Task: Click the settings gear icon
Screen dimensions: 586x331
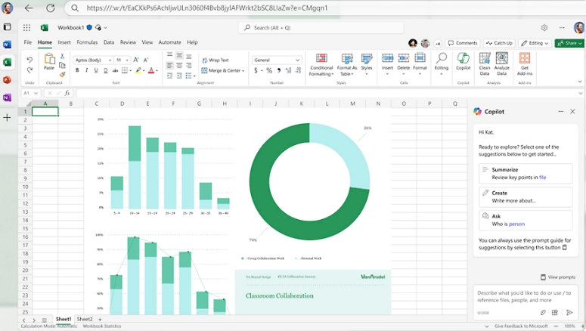Action: pos(544,28)
